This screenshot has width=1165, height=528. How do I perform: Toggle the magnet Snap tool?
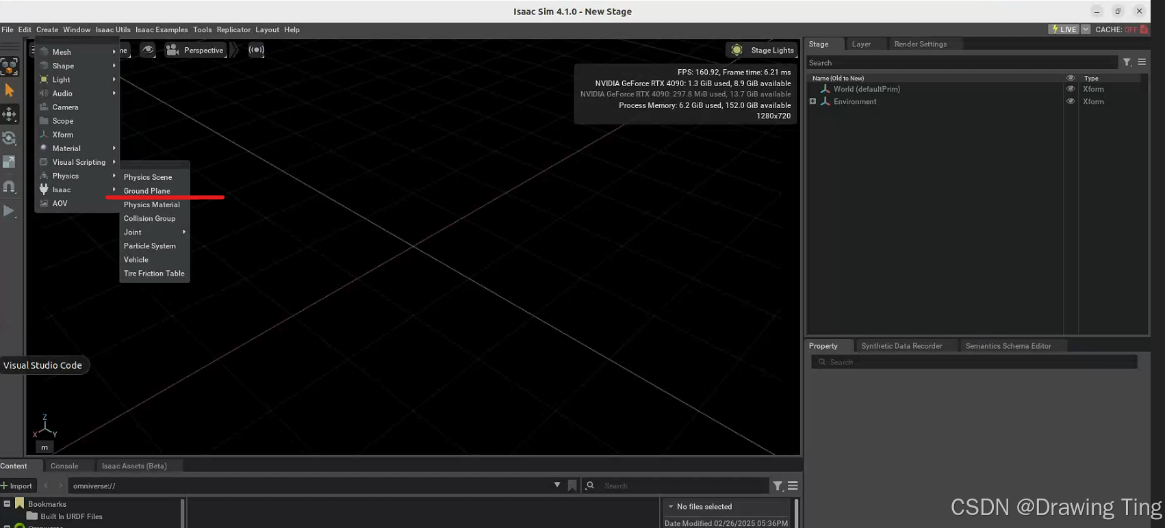click(10, 187)
